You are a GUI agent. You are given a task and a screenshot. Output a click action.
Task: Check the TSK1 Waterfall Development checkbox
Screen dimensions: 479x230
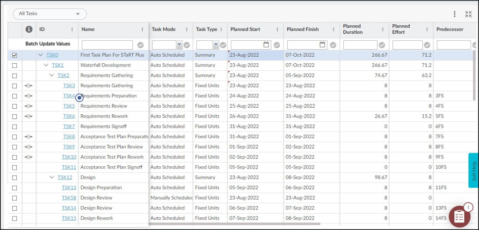[x=15, y=66]
